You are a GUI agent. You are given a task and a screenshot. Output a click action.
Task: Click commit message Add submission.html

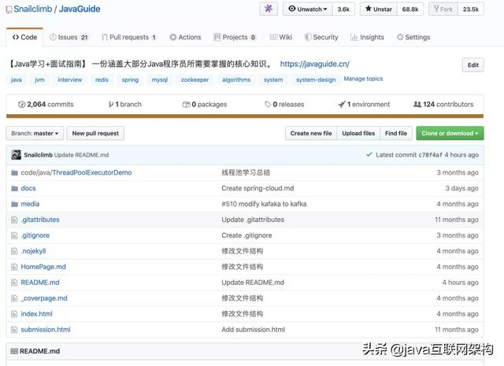point(254,330)
